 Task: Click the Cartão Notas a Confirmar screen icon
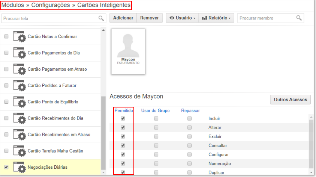pos(19,36)
